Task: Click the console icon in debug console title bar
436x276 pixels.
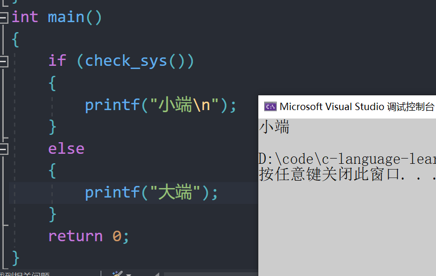Action: click(270, 106)
